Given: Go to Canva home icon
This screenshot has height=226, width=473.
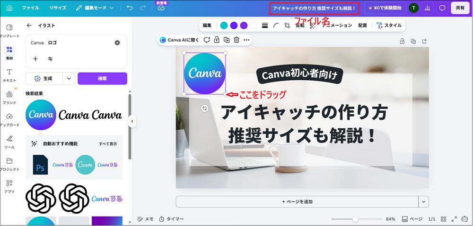Looking at the screenshot, I should tap(9, 8).
